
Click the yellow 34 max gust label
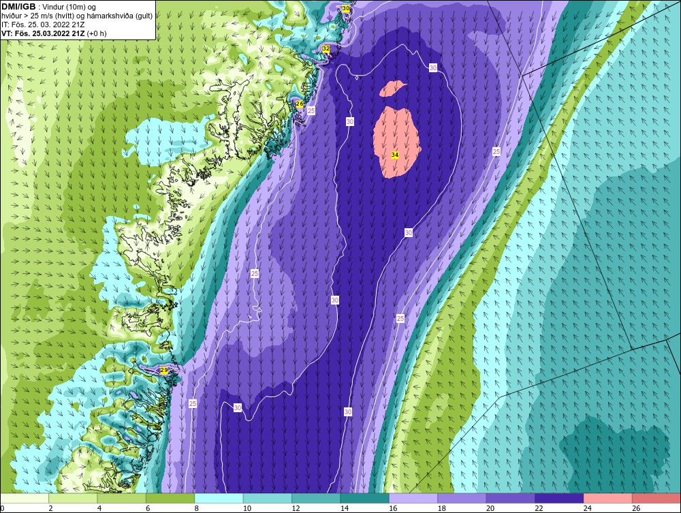pos(395,155)
